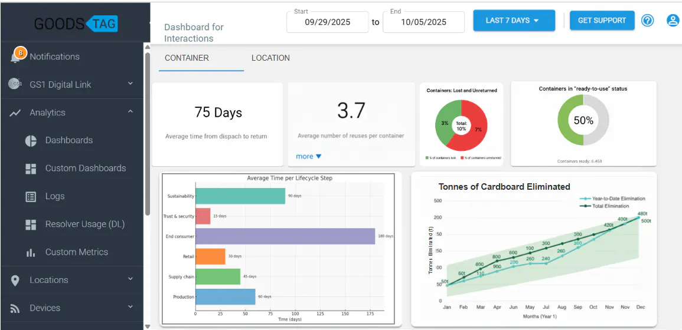Open the Last 7 Days range dropdown
Image resolution: width=682 pixels, height=330 pixels.
pyautogui.click(x=514, y=21)
